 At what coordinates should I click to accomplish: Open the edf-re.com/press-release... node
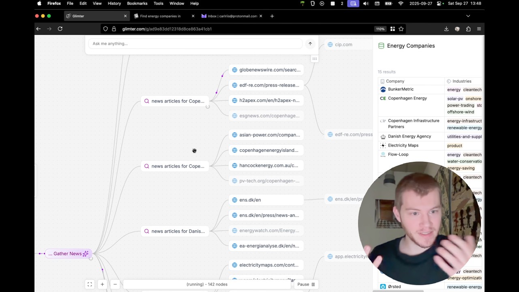[266, 85]
